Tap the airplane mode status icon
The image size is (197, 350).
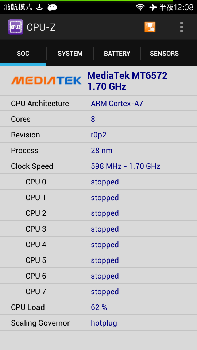coord(153,7)
